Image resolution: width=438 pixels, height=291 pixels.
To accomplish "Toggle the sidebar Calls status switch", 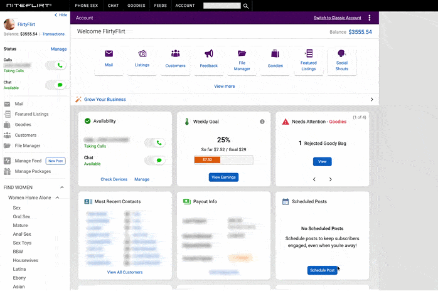I will coord(56,65).
